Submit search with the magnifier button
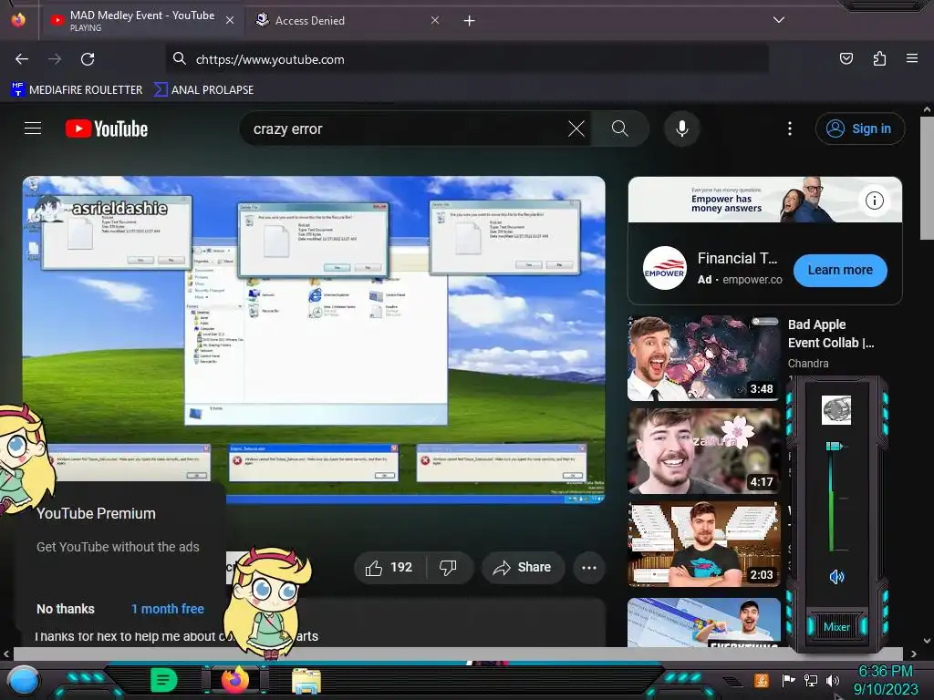The image size is (934, 700). coord(619,129)
